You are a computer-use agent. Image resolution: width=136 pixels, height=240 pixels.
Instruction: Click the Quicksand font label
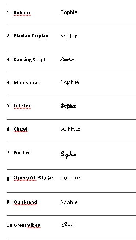tap(25, 202)
